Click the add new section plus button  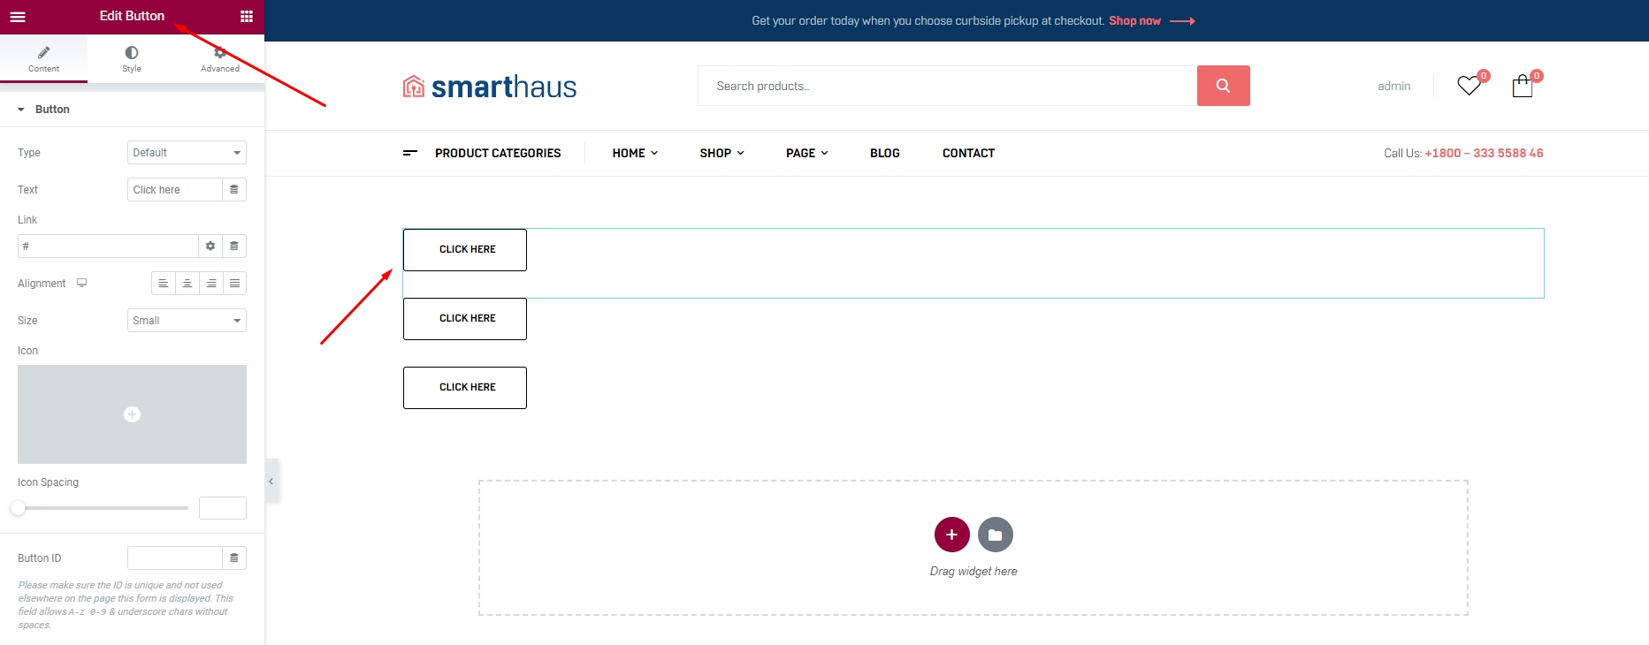pyautogui.click(x=951, y=535)
